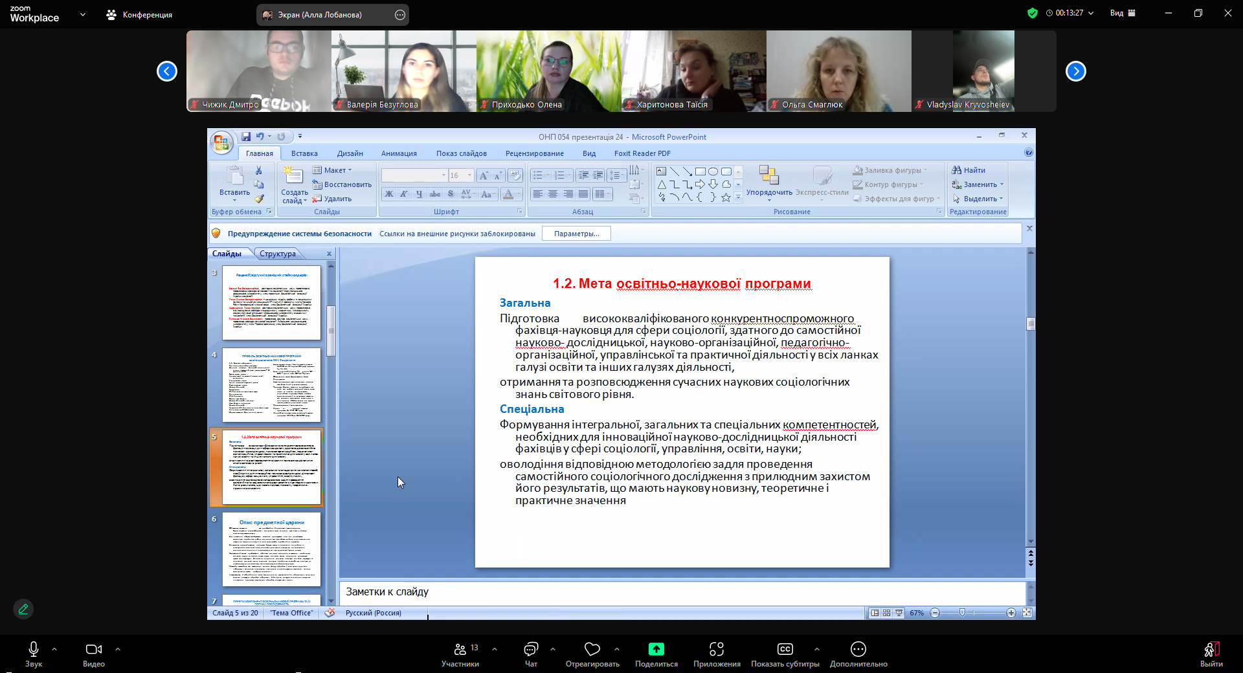Image resolution: width=1243 pixels, height=673 pixels.
Task: Click Zoom Поделиться share button
Action: [656, 654]
